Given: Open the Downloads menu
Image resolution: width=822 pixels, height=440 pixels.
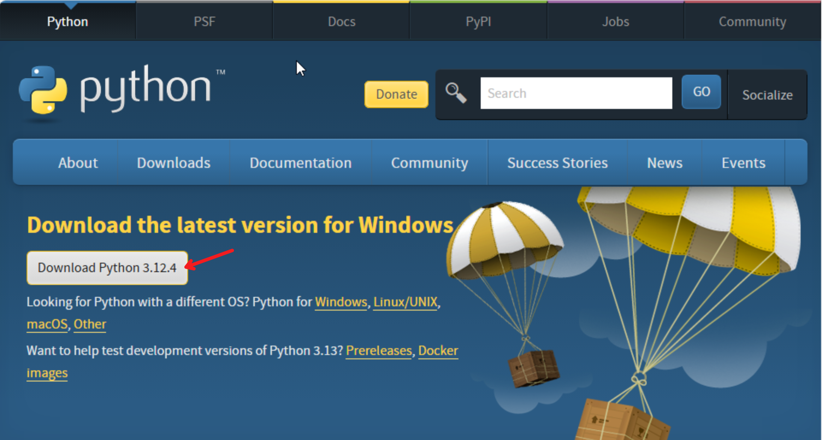Looking at the screenshot, I should tap(174, 163).
